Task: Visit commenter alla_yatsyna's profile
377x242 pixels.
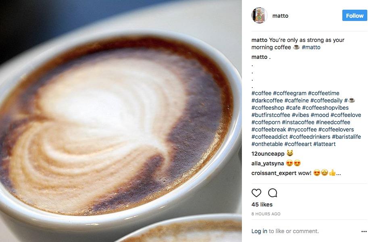Action: pos(268,164)
